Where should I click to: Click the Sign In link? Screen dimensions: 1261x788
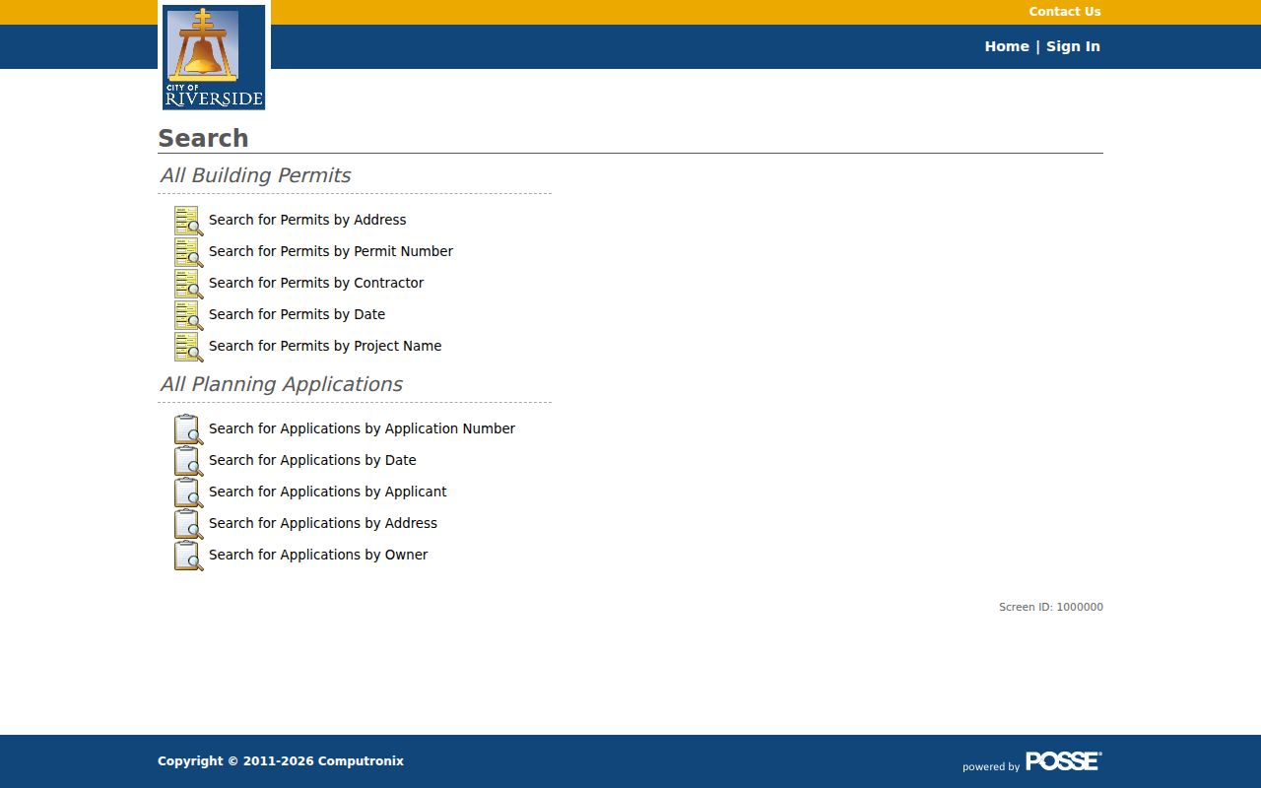pos(1073,46)
